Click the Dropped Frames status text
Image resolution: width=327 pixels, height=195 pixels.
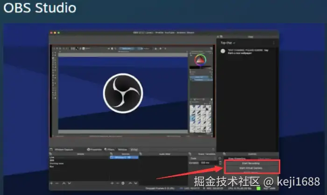point(160,188)
